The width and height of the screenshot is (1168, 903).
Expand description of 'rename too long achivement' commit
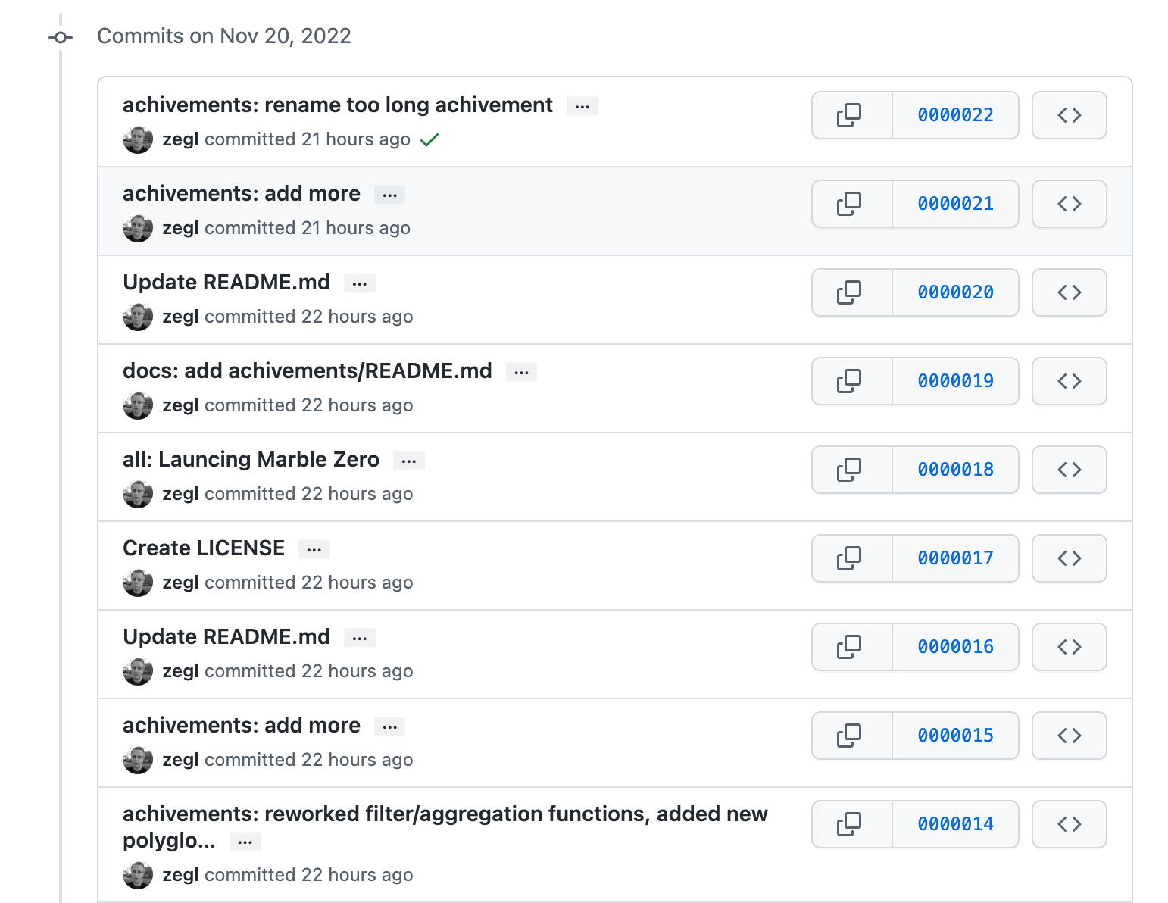click(x=582, y=106)
